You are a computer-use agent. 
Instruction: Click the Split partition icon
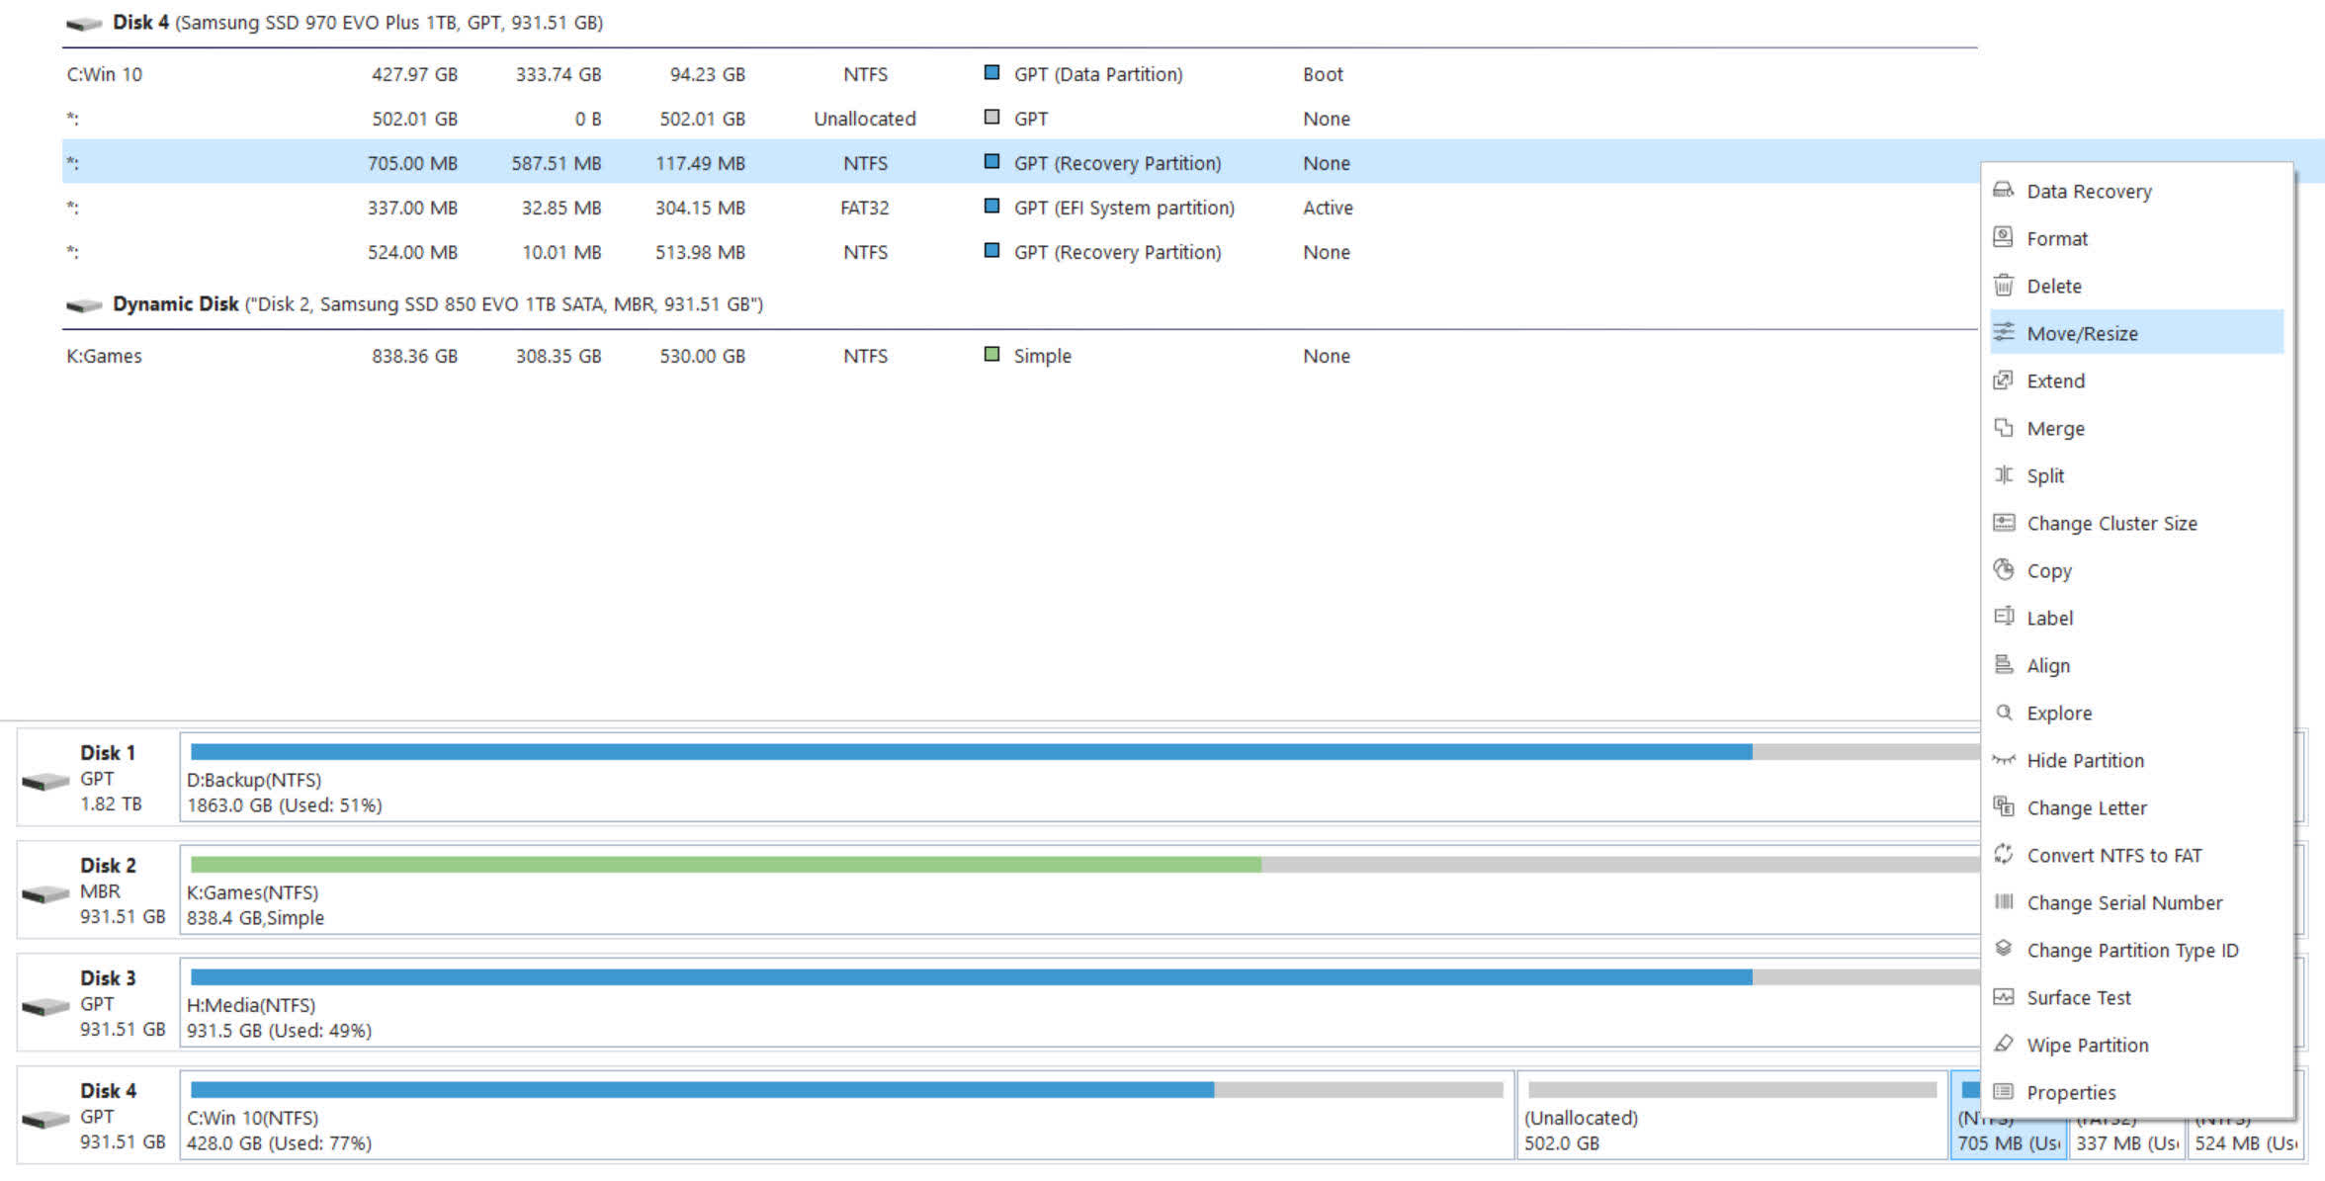[x=2003, y=475]
